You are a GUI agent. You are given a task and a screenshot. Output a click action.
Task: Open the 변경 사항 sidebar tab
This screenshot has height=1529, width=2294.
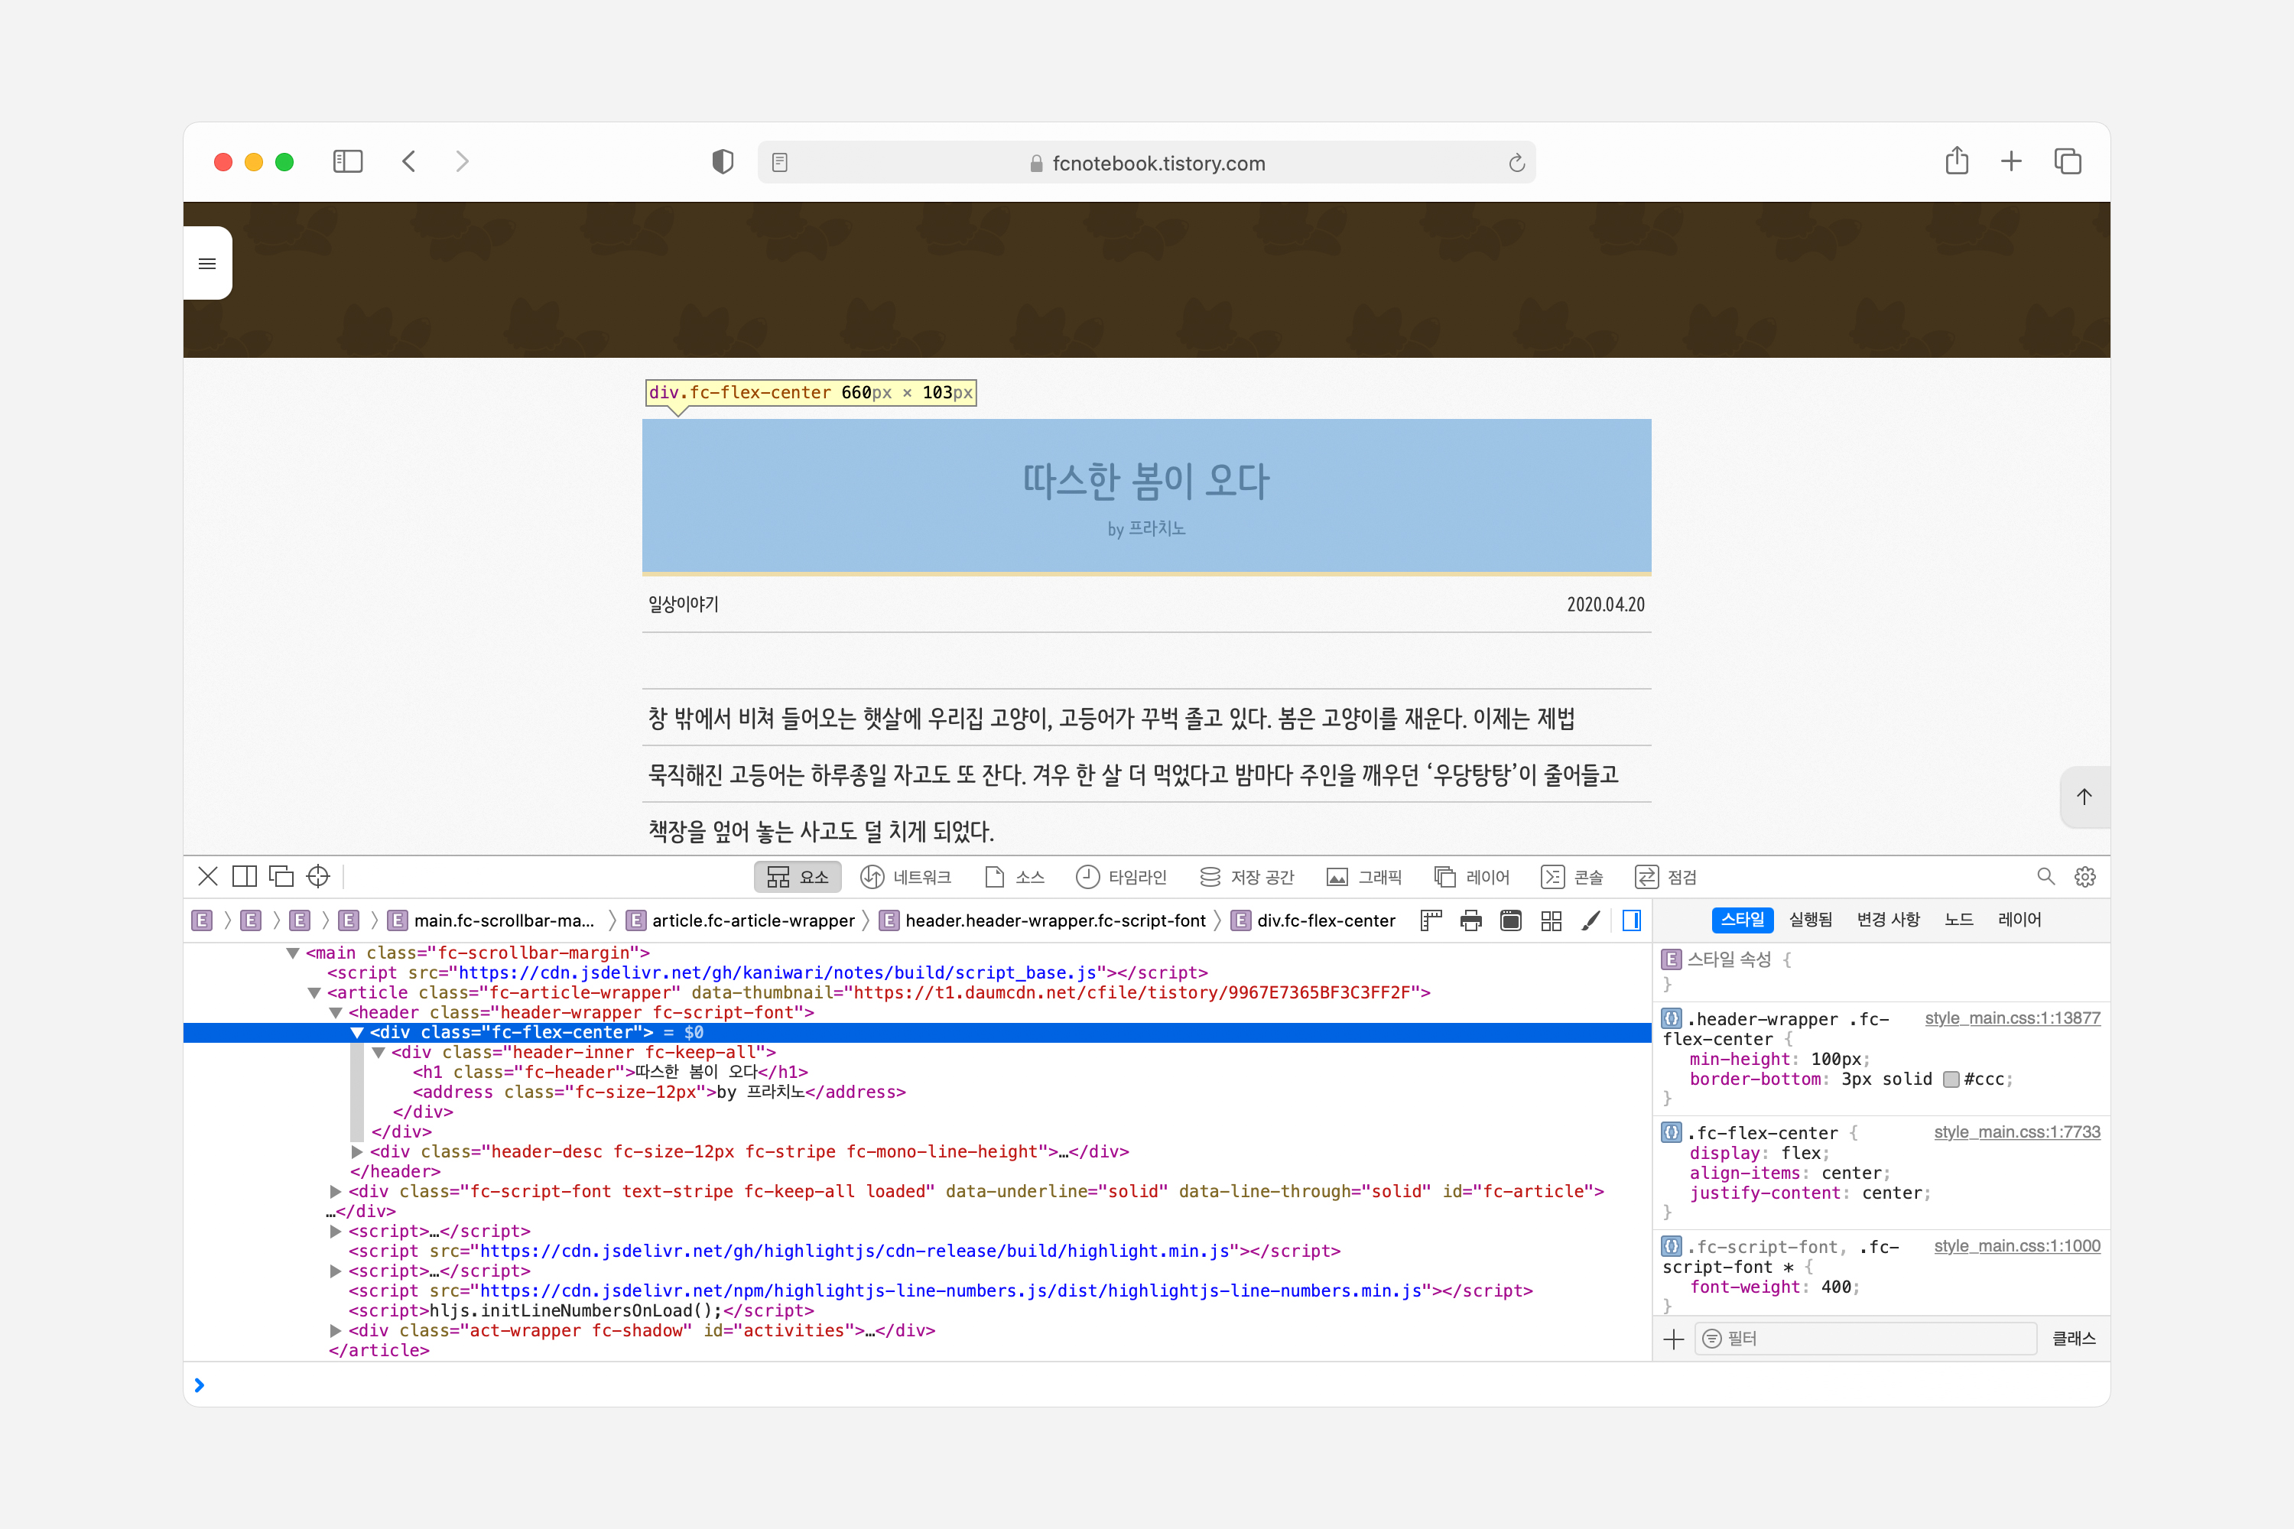1888,920
